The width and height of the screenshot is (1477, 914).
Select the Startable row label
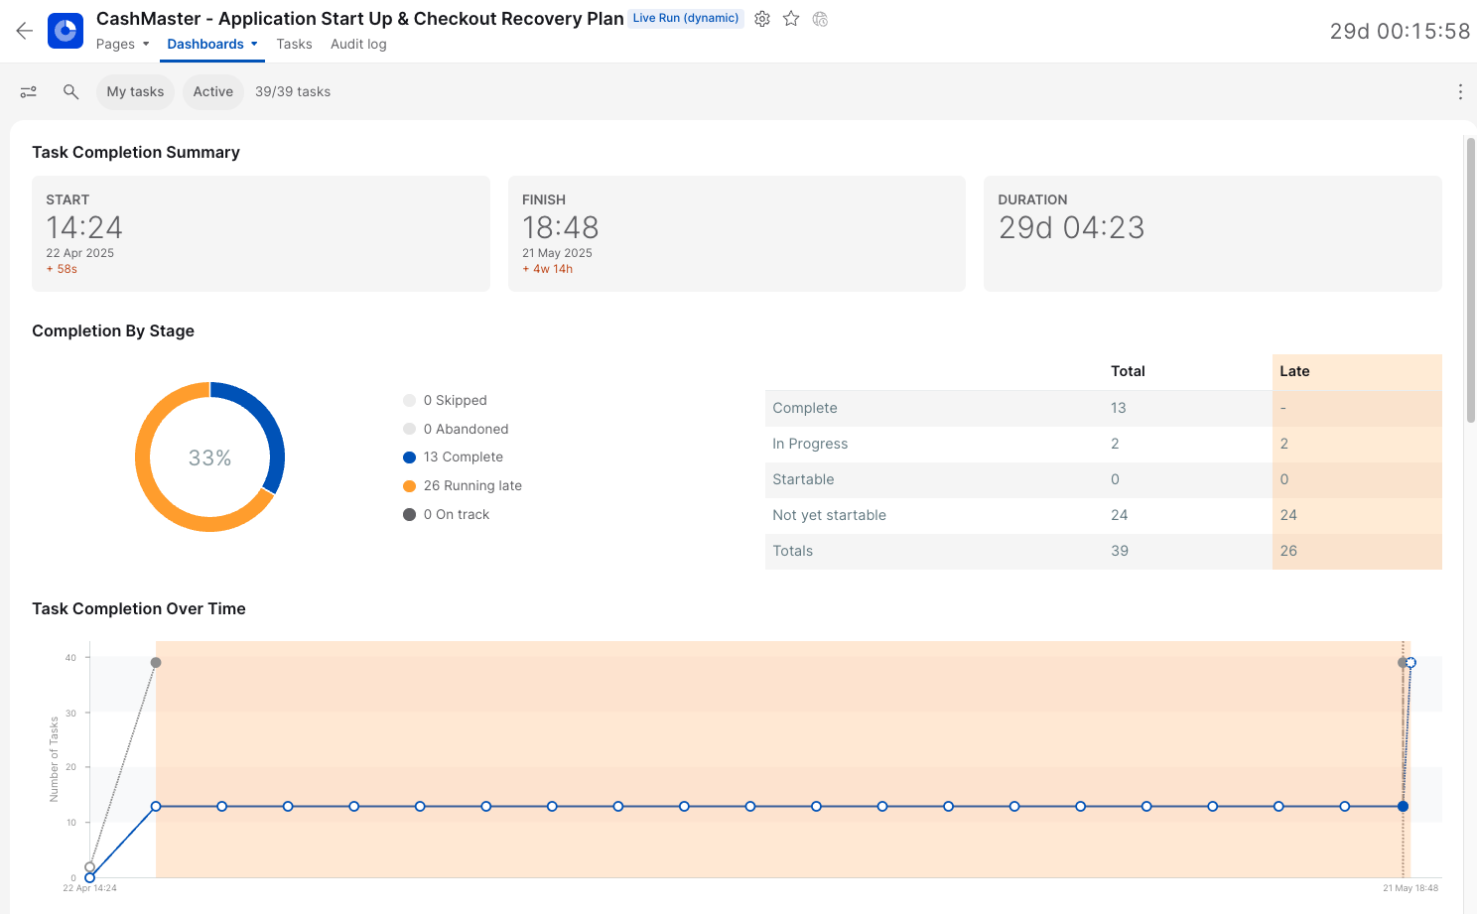click(x=803, y=479)
